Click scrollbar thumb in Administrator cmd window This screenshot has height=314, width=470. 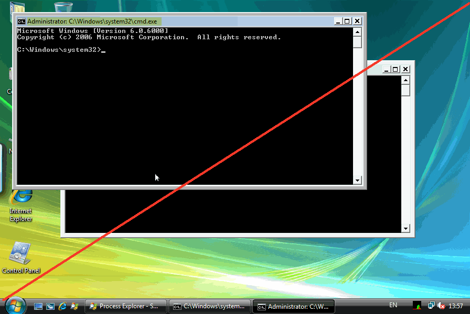[357, 42]
